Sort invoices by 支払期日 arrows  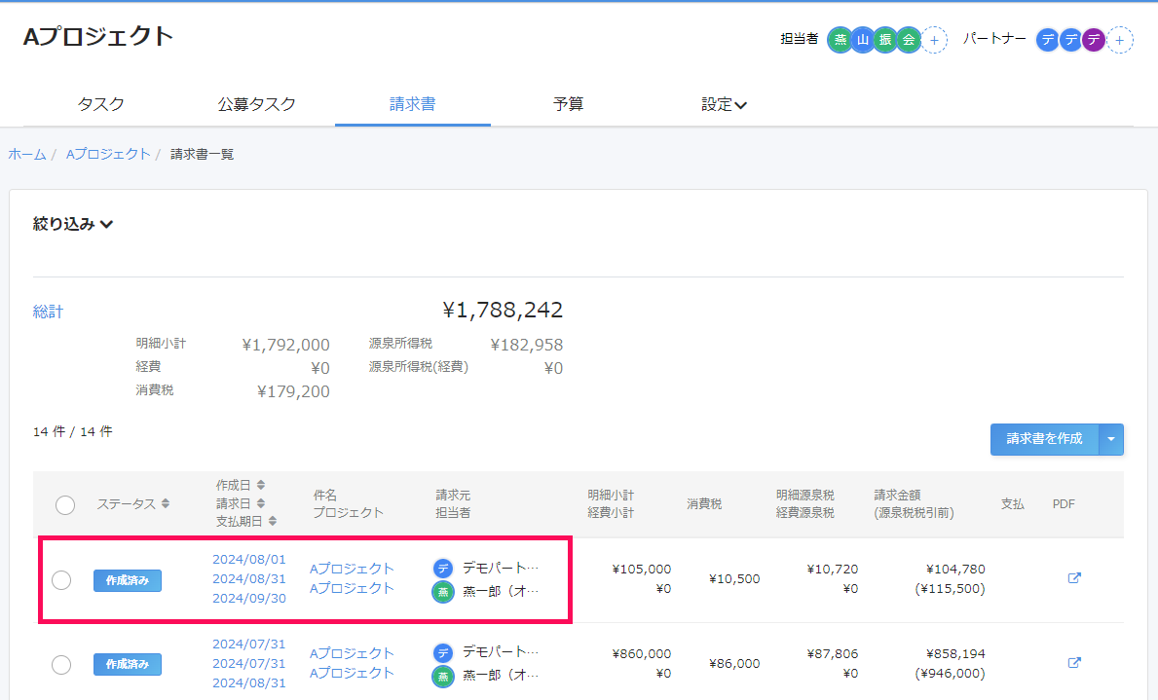273,521
